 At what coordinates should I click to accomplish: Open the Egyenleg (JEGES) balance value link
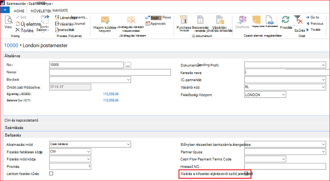[x=111, y=94]
